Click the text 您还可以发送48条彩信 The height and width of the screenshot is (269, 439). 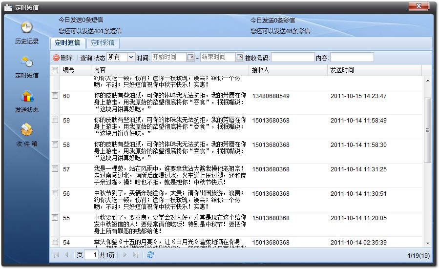click(x=280, y=31)
